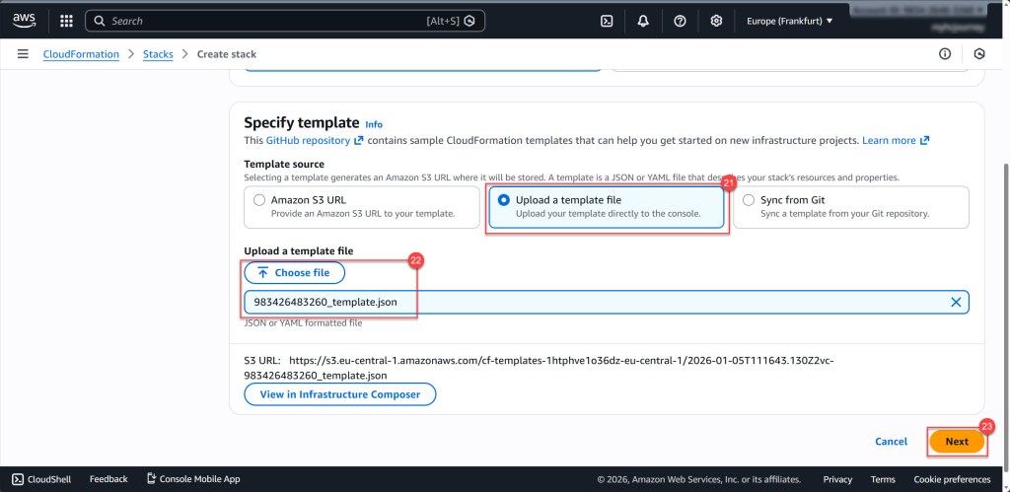Image resolution: width=1010 pixels, height=492 pixels.
Task: Go to the Stacks breadcrumb link
Action: coord(158,54)
